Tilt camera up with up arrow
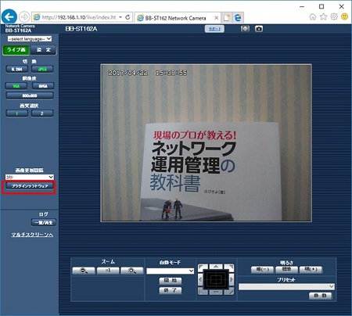The height and width of the screenshot is (316, 352). point(216,267)
